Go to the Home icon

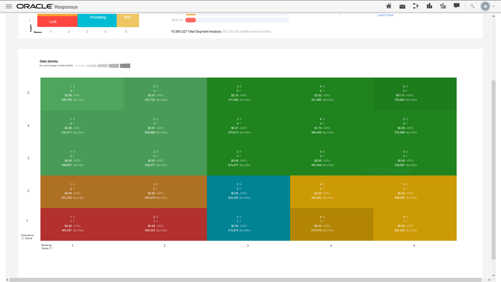click(x=389, y=6)
